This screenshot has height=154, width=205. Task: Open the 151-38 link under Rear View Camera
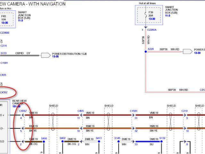(17, 106)
